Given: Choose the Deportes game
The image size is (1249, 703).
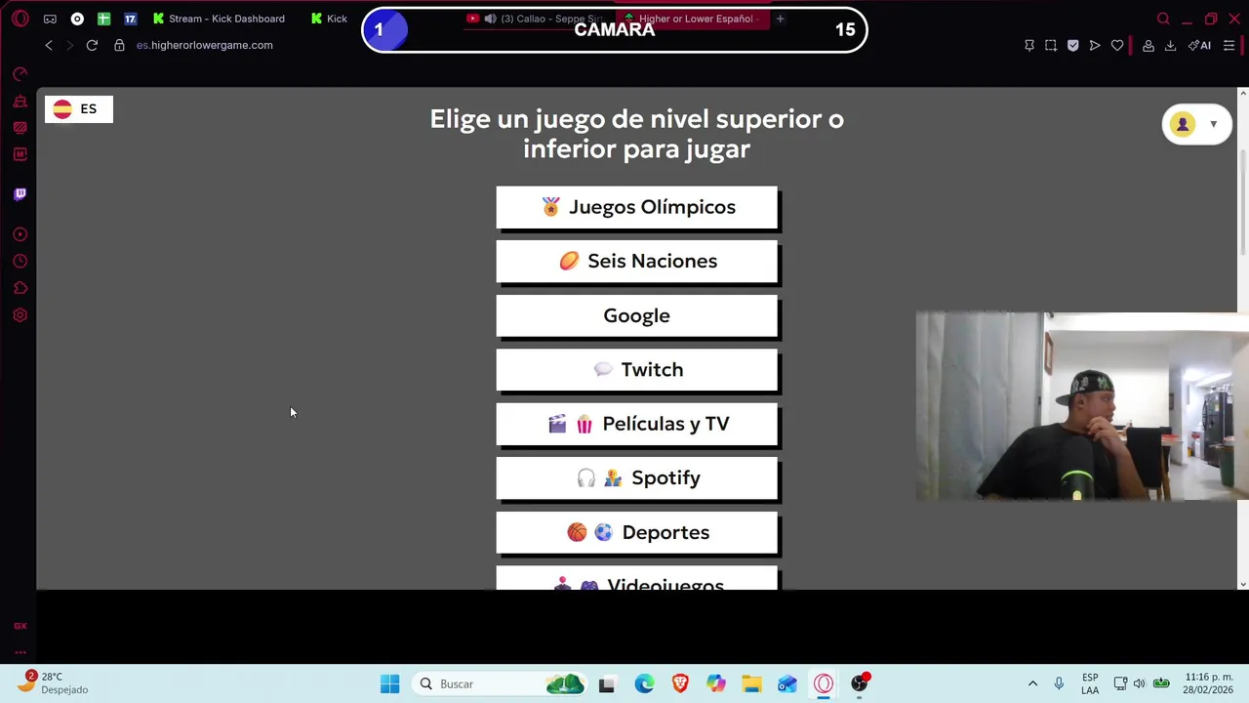Looking at the screenshot, I should point(636,532).
